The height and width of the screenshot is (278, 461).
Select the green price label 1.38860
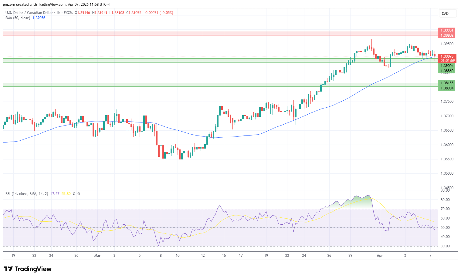pos(447,71)
